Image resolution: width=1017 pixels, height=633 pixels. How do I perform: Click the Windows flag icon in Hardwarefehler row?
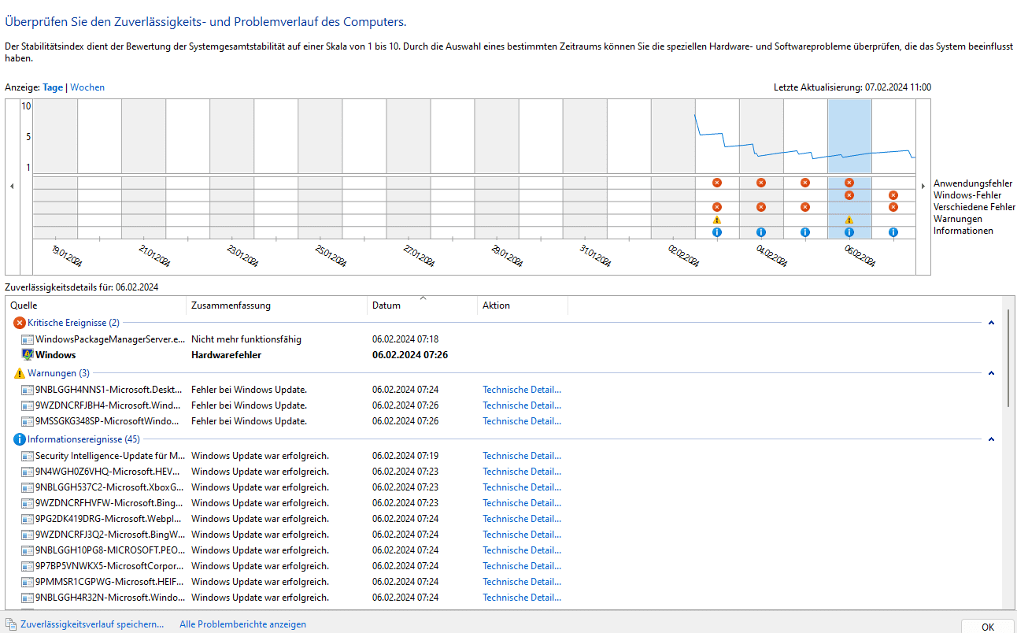click(x=28, y=355)
